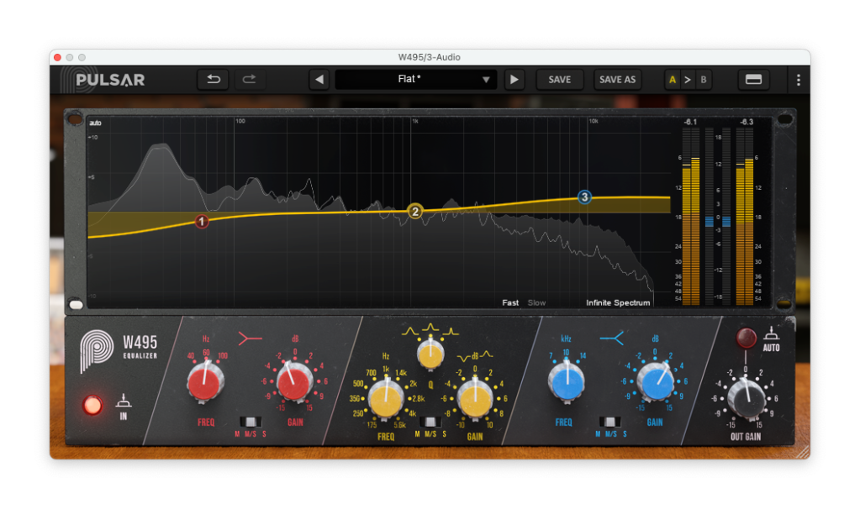
Task: Click the red low band FREQ knob
Action: tap(204, 381)
